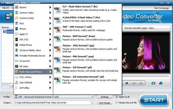
Task: Expand the Apple TV submenu arrow
Action: (x=50, y=34)
